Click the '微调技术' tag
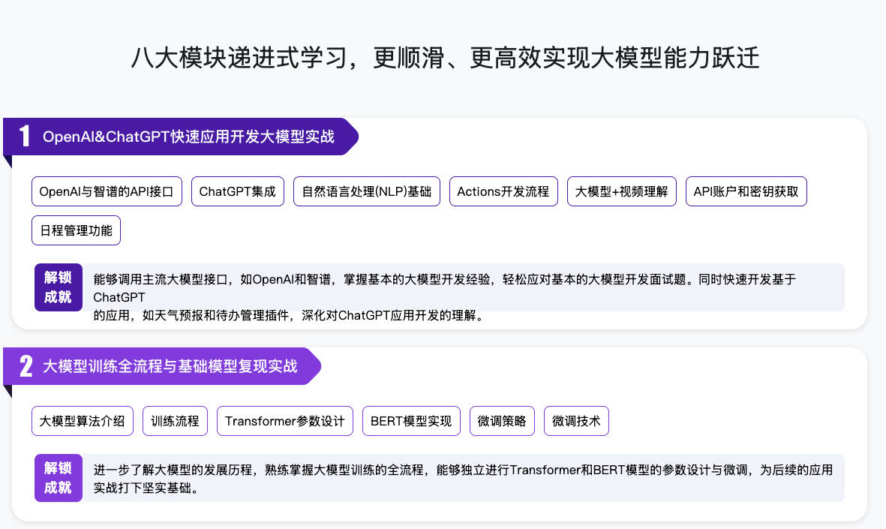This screenshot has width=886, height=529. 576,421
